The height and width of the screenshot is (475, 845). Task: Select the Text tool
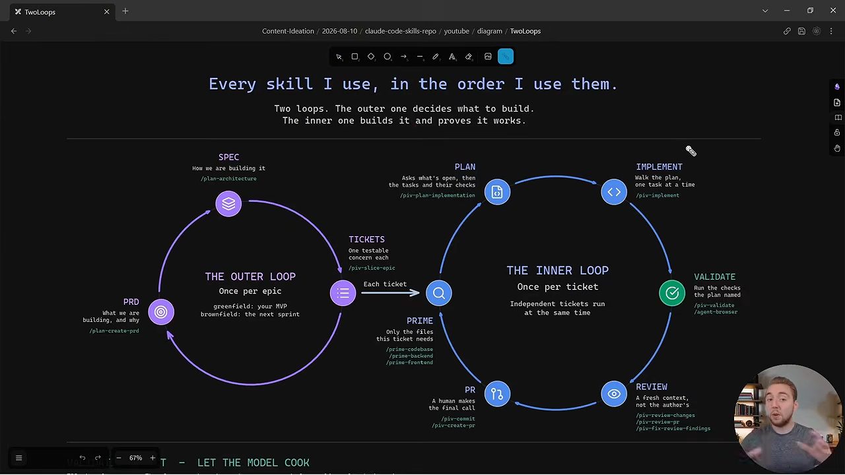(452, 57)
